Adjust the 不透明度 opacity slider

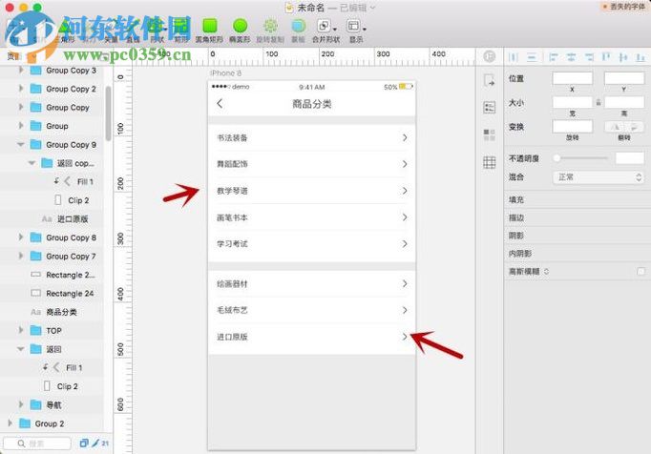click(581, 157)
